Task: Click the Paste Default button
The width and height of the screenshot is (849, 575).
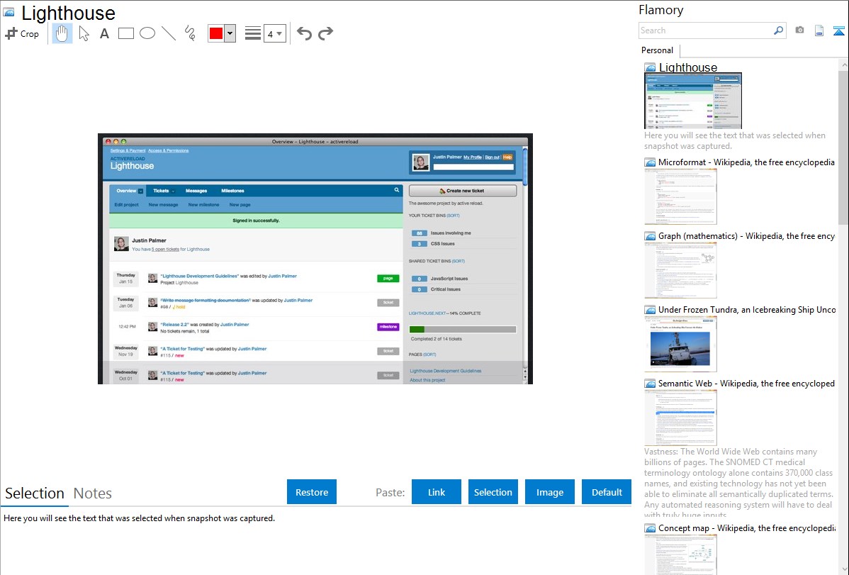Action: tap(607, 492)
